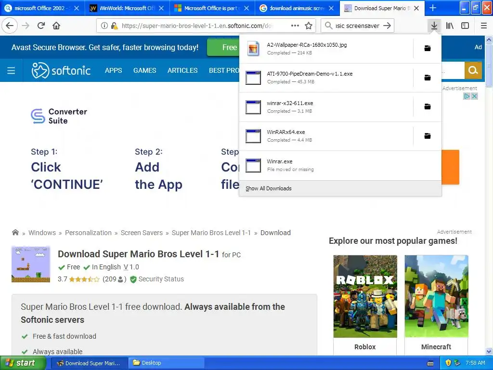This screenshot has height=370, width=493.
Task: Select the Desktop taskbar button
Action: pos(166,363)
